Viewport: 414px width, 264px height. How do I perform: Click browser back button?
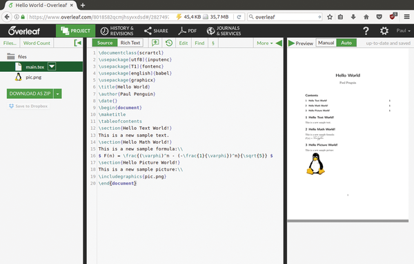[7, 17]
